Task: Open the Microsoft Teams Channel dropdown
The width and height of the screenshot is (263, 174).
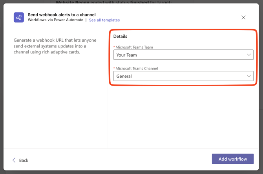Action: 183,76
